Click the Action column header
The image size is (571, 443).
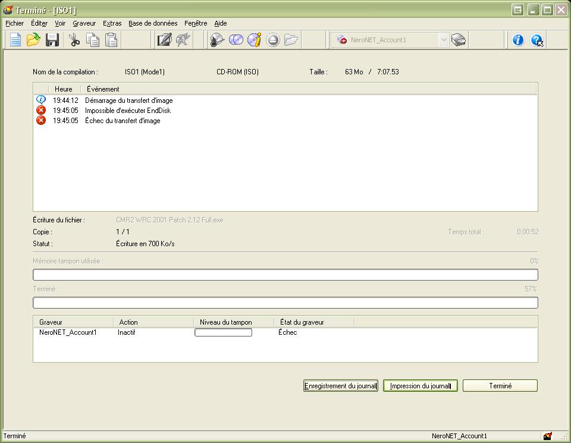click(x=153, y=322)
